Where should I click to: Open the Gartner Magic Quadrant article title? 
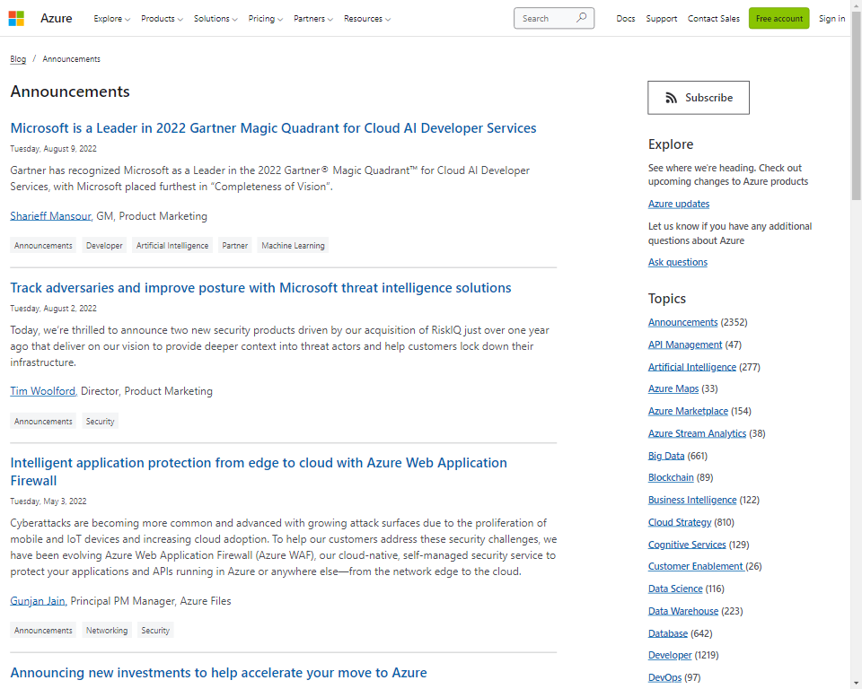tap(273, 128)
